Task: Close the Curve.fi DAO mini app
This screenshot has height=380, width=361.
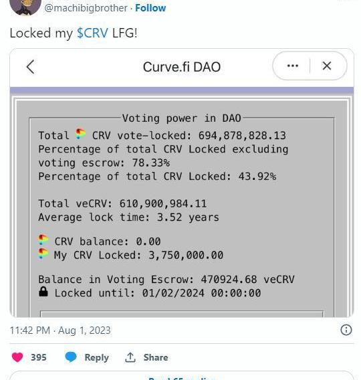Action: [327, 66]
